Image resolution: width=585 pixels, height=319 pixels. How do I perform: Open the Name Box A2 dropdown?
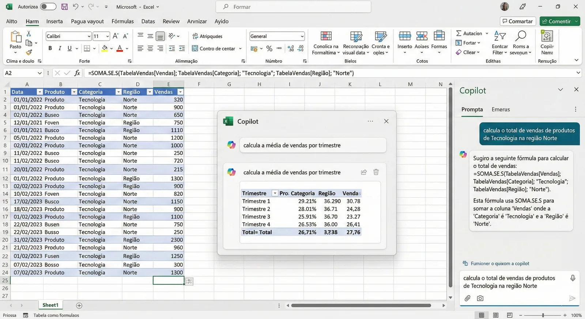39,73
